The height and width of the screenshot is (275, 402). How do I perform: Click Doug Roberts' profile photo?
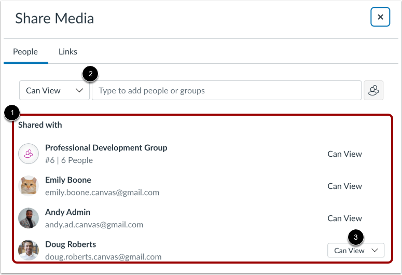(x=29, y=250)
